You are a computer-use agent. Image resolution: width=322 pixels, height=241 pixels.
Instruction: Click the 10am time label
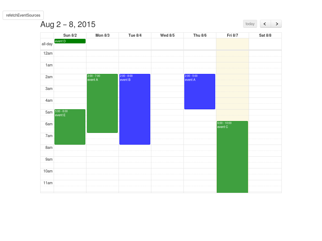[48, 171]
